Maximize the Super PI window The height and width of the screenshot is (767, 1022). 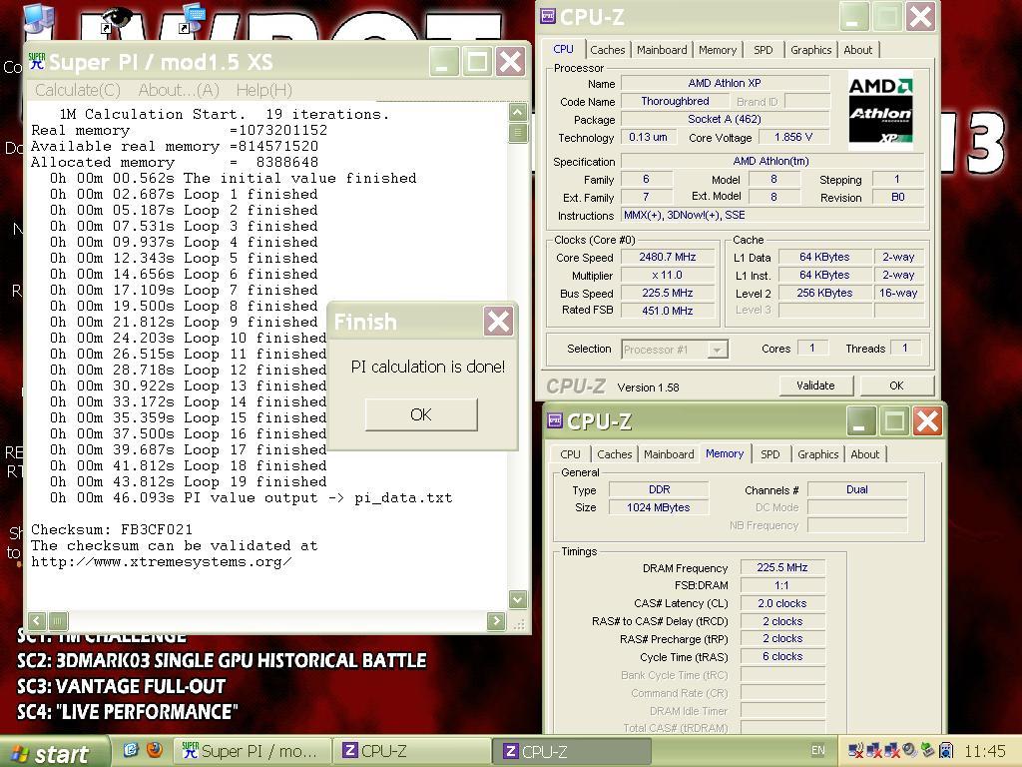coord(477,62)
